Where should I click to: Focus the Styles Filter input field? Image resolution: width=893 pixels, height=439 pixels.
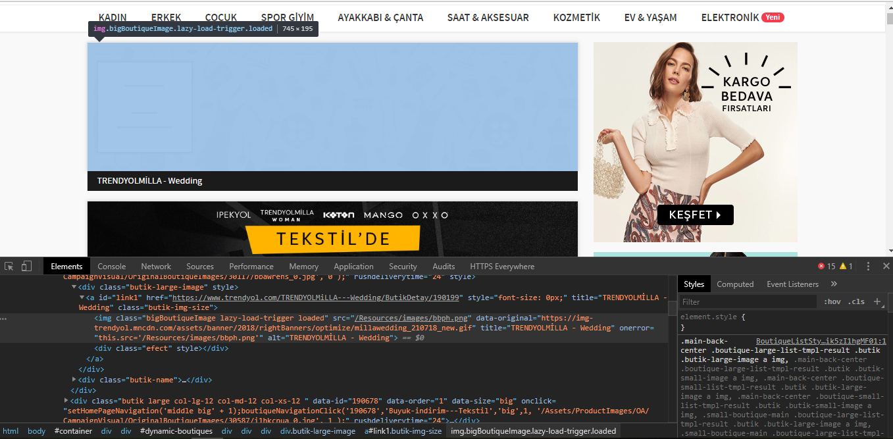tap(748, 301)
